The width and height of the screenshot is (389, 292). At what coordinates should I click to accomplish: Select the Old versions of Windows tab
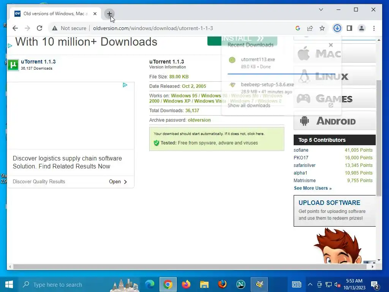tap(55, 14)
